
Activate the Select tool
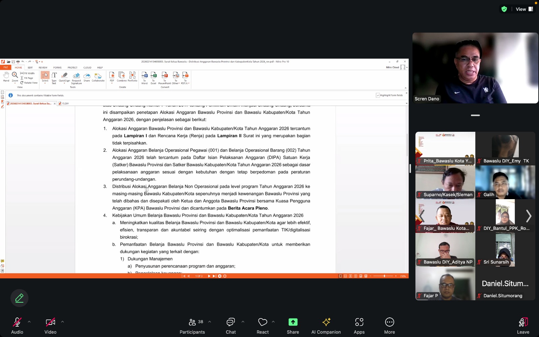45,77
